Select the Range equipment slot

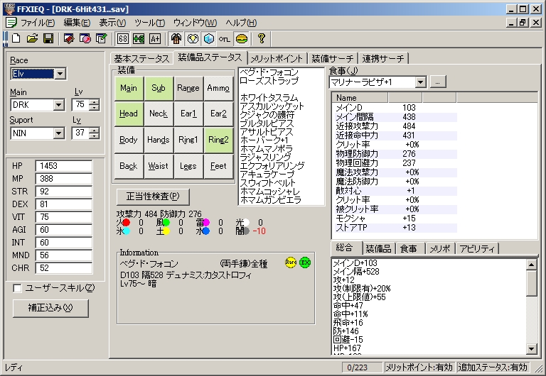tap(188, 88)
